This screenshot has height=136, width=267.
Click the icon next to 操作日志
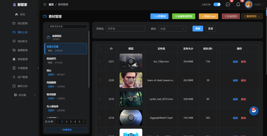point(14,86)
